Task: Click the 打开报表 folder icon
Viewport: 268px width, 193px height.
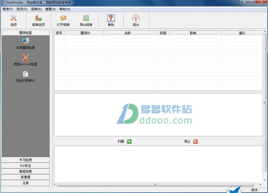Action: tap(63, 20)
